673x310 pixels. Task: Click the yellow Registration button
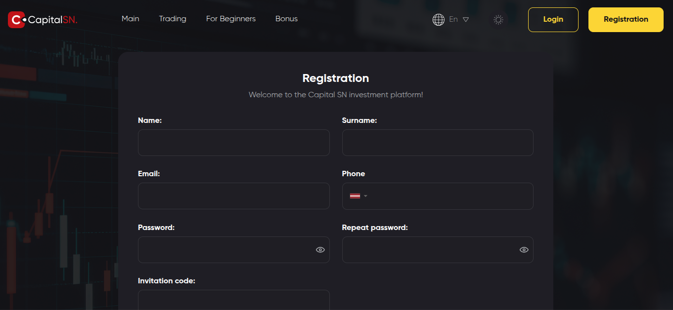(x=626, y=20)
